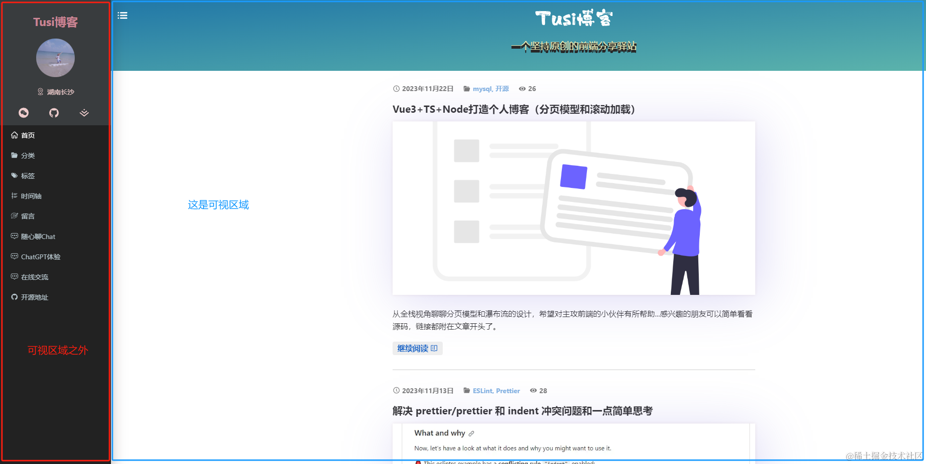Screen dimensions: 926x464
Task: Click the message icon beside 留言
Action: click(14, 216)
